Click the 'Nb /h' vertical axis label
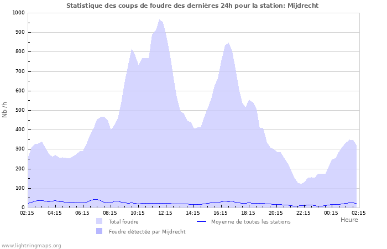This screenshot has height=249, width=387. click(5, 110)
